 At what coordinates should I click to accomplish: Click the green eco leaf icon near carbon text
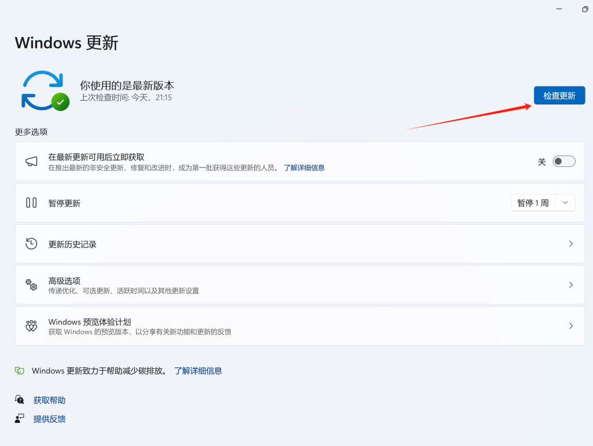[19, 370]
